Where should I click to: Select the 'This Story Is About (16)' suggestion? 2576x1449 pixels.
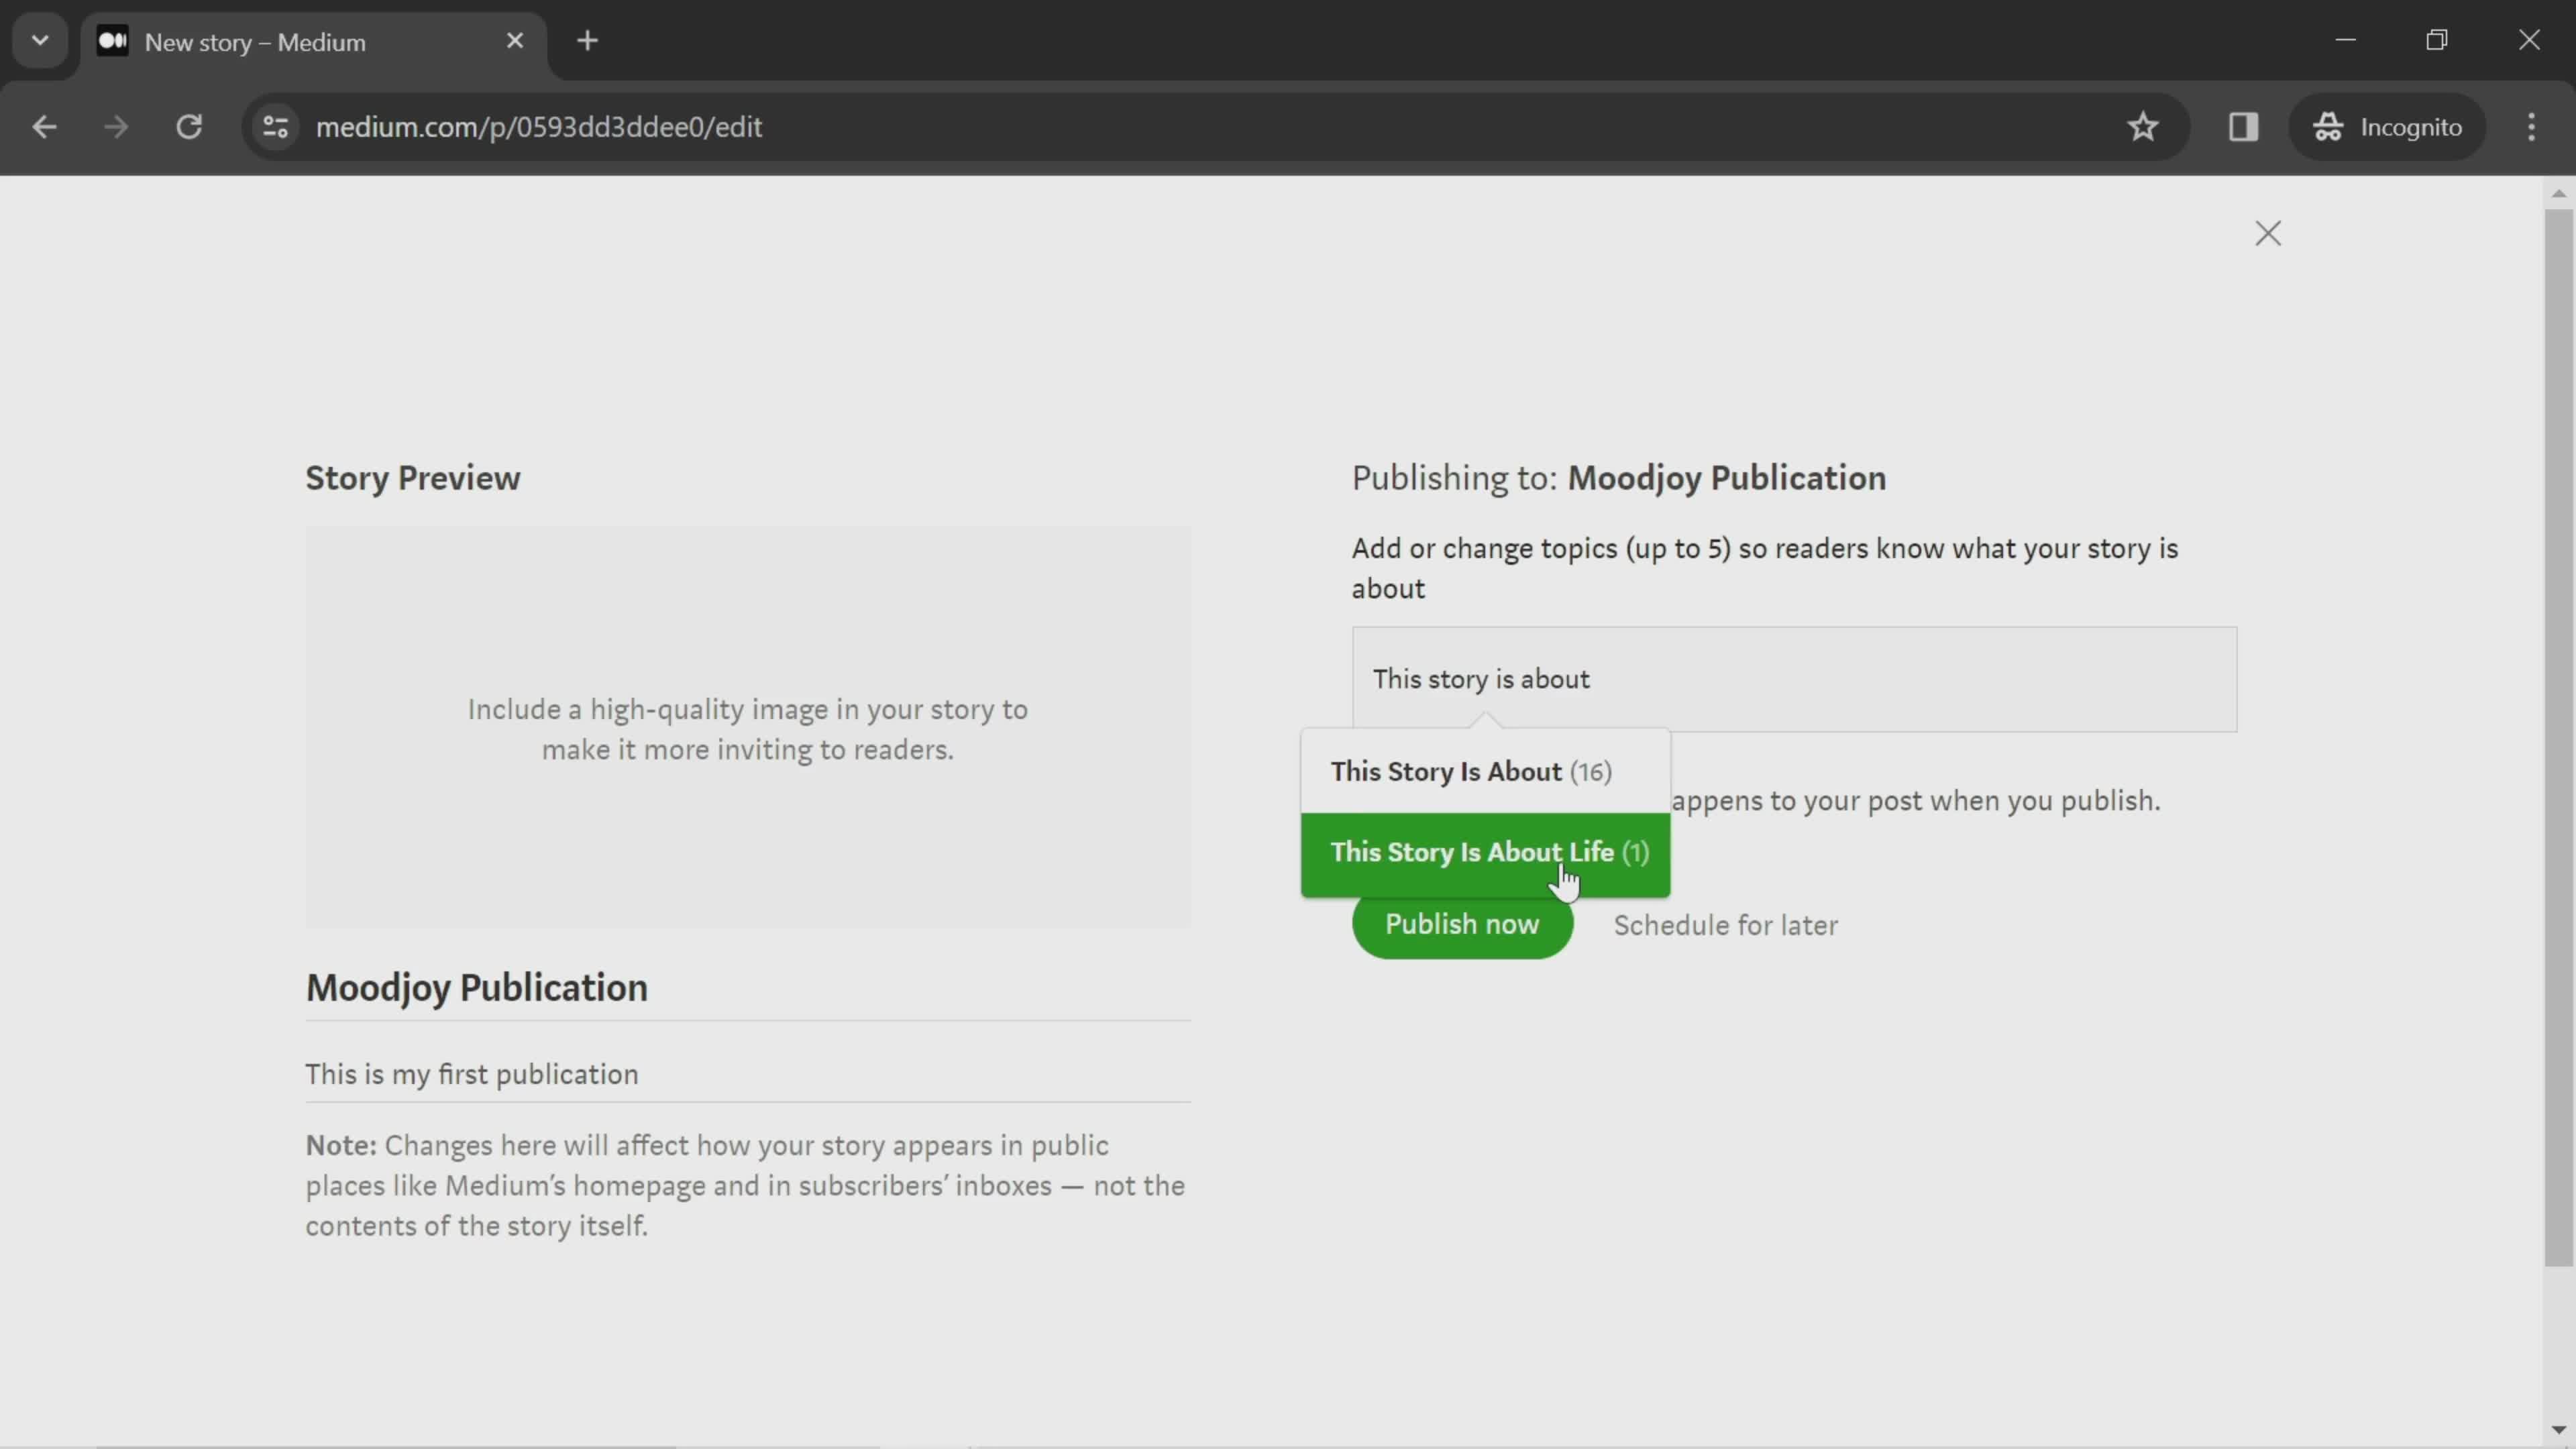point(1485,771)
